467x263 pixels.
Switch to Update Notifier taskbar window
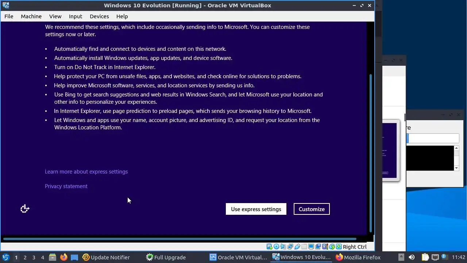pyautogui.click(x=106, y=257)
